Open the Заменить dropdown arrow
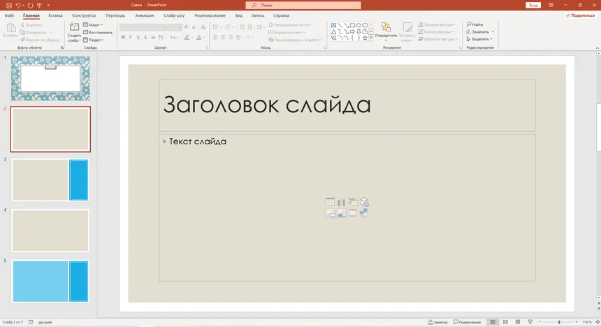Viewport: 601px width, 327px height. [x=493, y=32]
